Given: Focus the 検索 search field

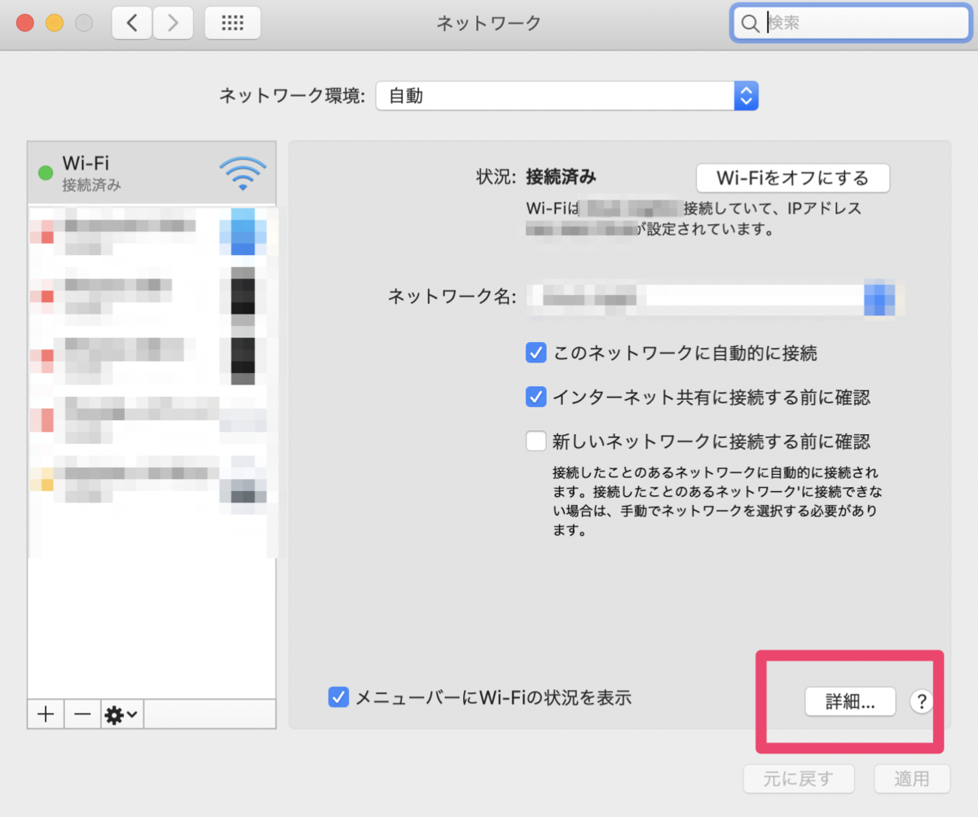Looking at the screenshot, I should pyautogui.click(x=850, y=24).
